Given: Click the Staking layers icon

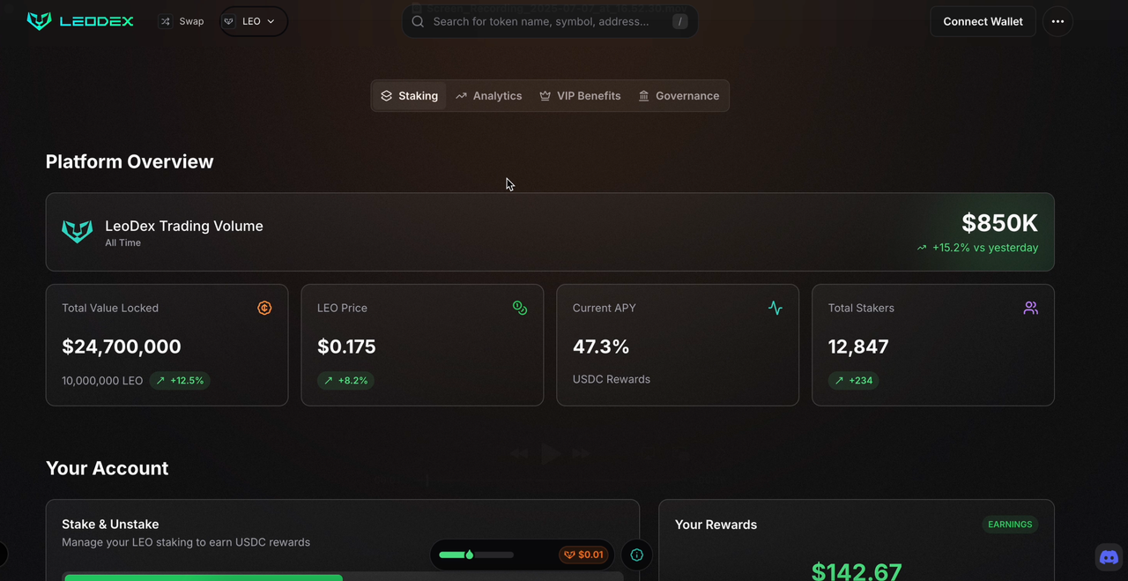Looking at the screenshot, I should point(386,96).
